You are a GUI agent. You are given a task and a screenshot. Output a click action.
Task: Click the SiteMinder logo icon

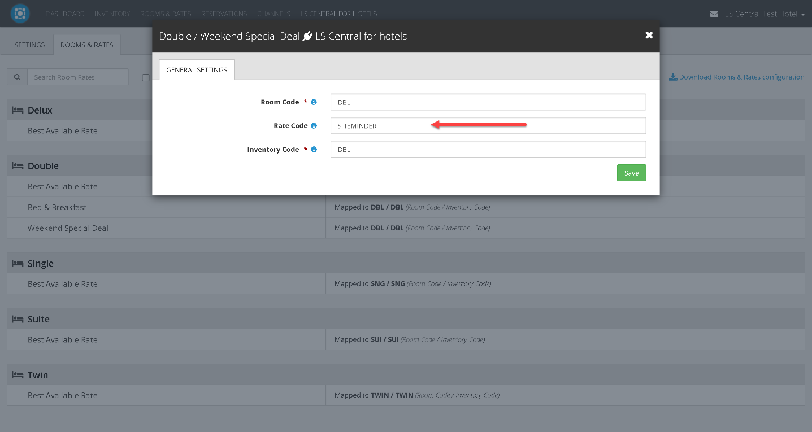click(20, 14)
